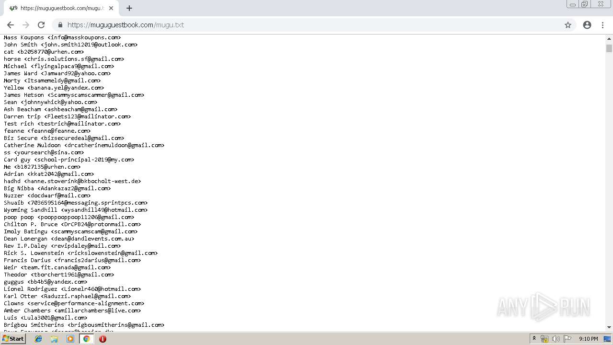The width and height of the screenshot is (613, 345).
Task: Click the line 'ss <yoursearch@sina.com>'
Action: click(44, 152)
